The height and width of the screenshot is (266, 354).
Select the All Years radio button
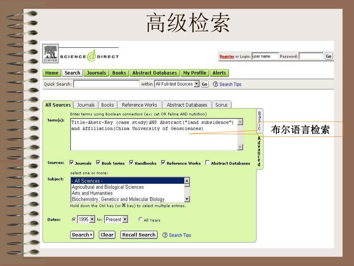pyautogui.click(x=140, y=219)
